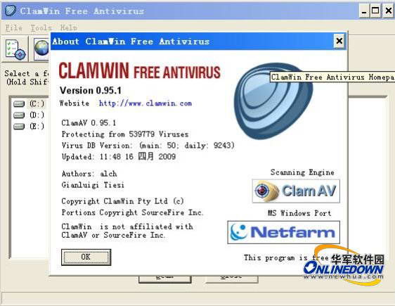This screenshot has height=306, width=395.
Task: Click the CLAMWIN FREE ANTIVIRUS red banner
Action: (x=140, y=71)
